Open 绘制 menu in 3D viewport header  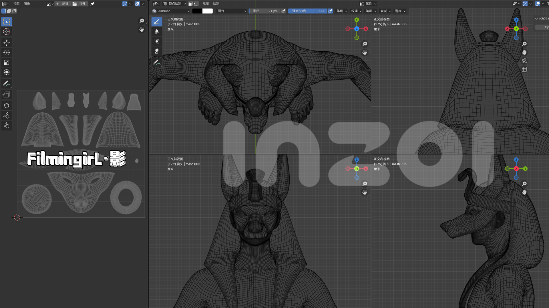click(x=216, y=4)
